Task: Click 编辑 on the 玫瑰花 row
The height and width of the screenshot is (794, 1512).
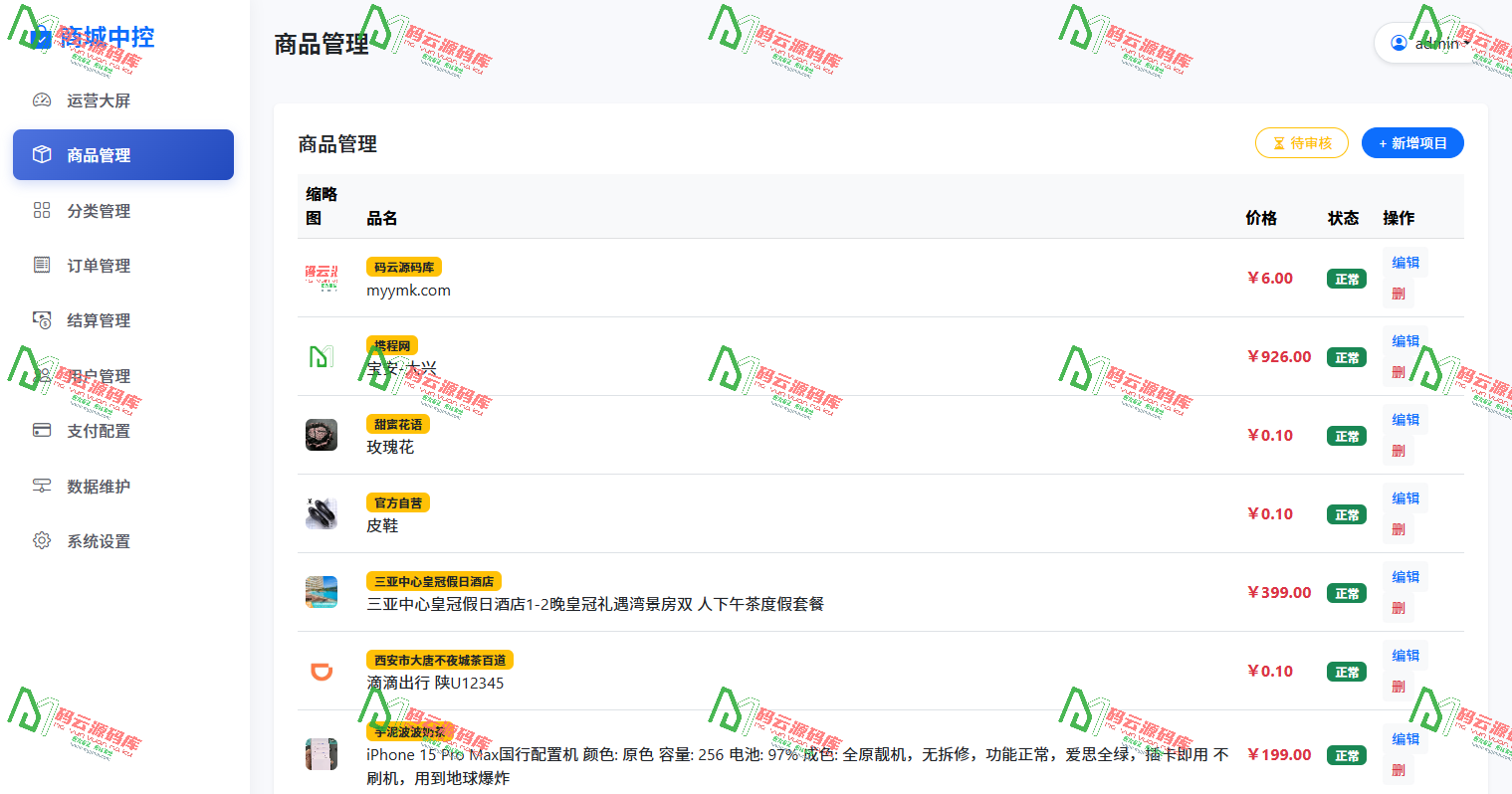Action: pos(1404,419)
